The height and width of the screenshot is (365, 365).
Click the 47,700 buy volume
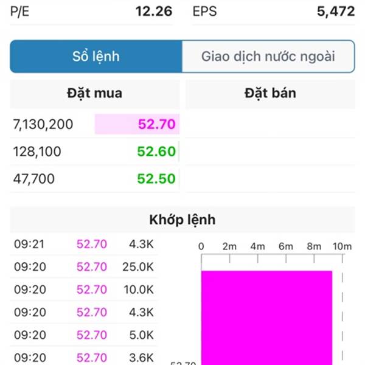click(x=33, y=179)
